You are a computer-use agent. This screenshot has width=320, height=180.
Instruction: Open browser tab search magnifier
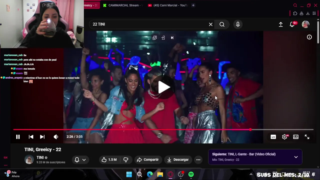(x=295, y=5)
